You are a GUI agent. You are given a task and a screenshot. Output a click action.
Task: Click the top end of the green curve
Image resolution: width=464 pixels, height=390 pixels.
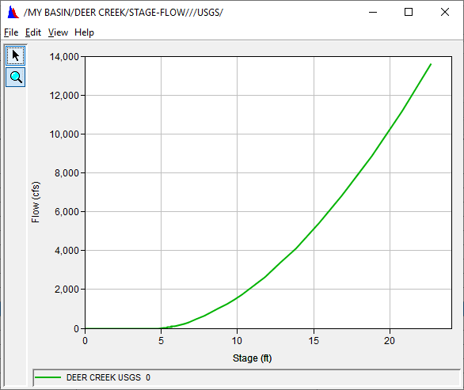[431, 64]
